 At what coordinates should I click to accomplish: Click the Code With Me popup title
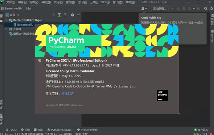tap(151, 18)
